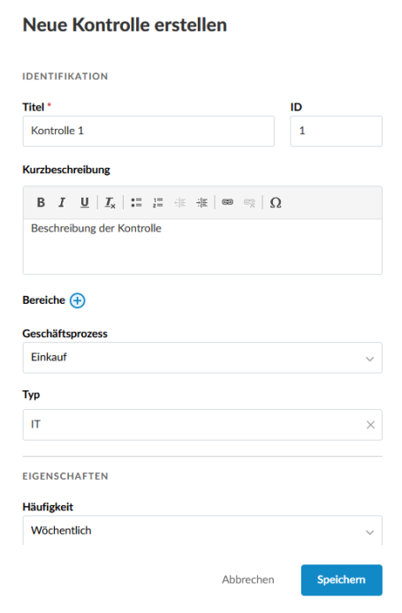Focus the Titel field containing Kontrolle 1
This screenshot has width=402, height=613.
tap(148, 131)
